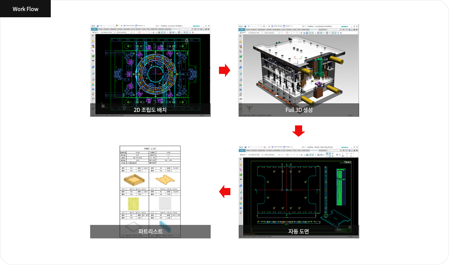
Task: Click Save icon in 2D assembly NX window
Action: pos(98,26)
